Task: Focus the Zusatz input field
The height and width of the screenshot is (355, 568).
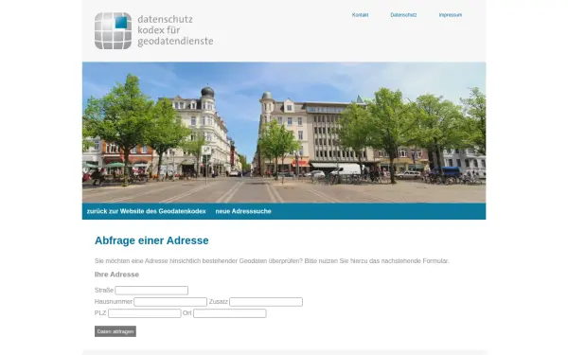Action: point(266,302)
